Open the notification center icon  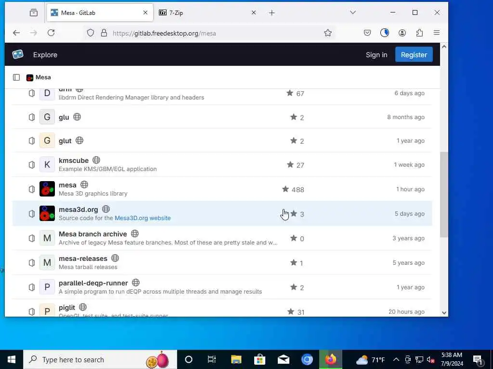coord(478,359)
